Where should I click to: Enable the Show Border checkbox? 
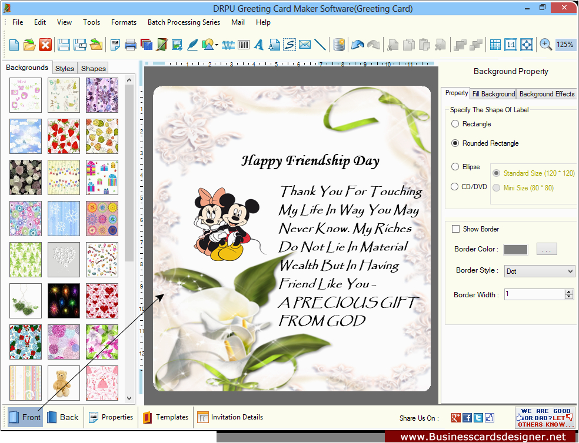(x=455, y=229)
